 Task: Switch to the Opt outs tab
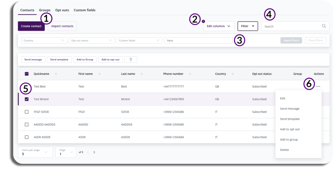click(62, 10)
